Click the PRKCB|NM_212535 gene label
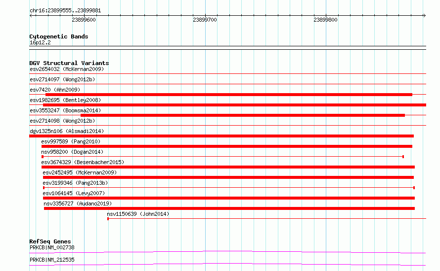440x271 pixels. (52, 260)
